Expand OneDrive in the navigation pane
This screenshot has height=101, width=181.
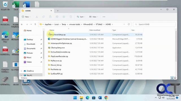coord(21,71)
